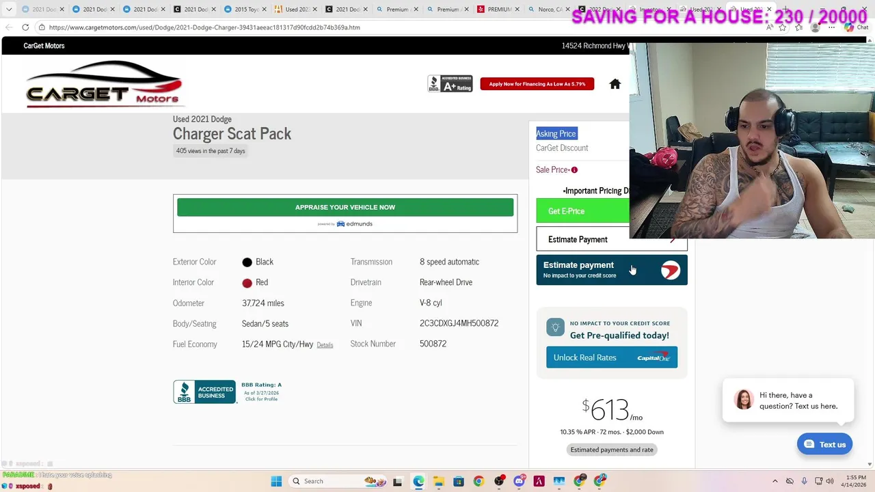This screenshot has width=875, height=492.
Task: Open Microsoft Edge from the taskbar
Action: coord(418,481)
